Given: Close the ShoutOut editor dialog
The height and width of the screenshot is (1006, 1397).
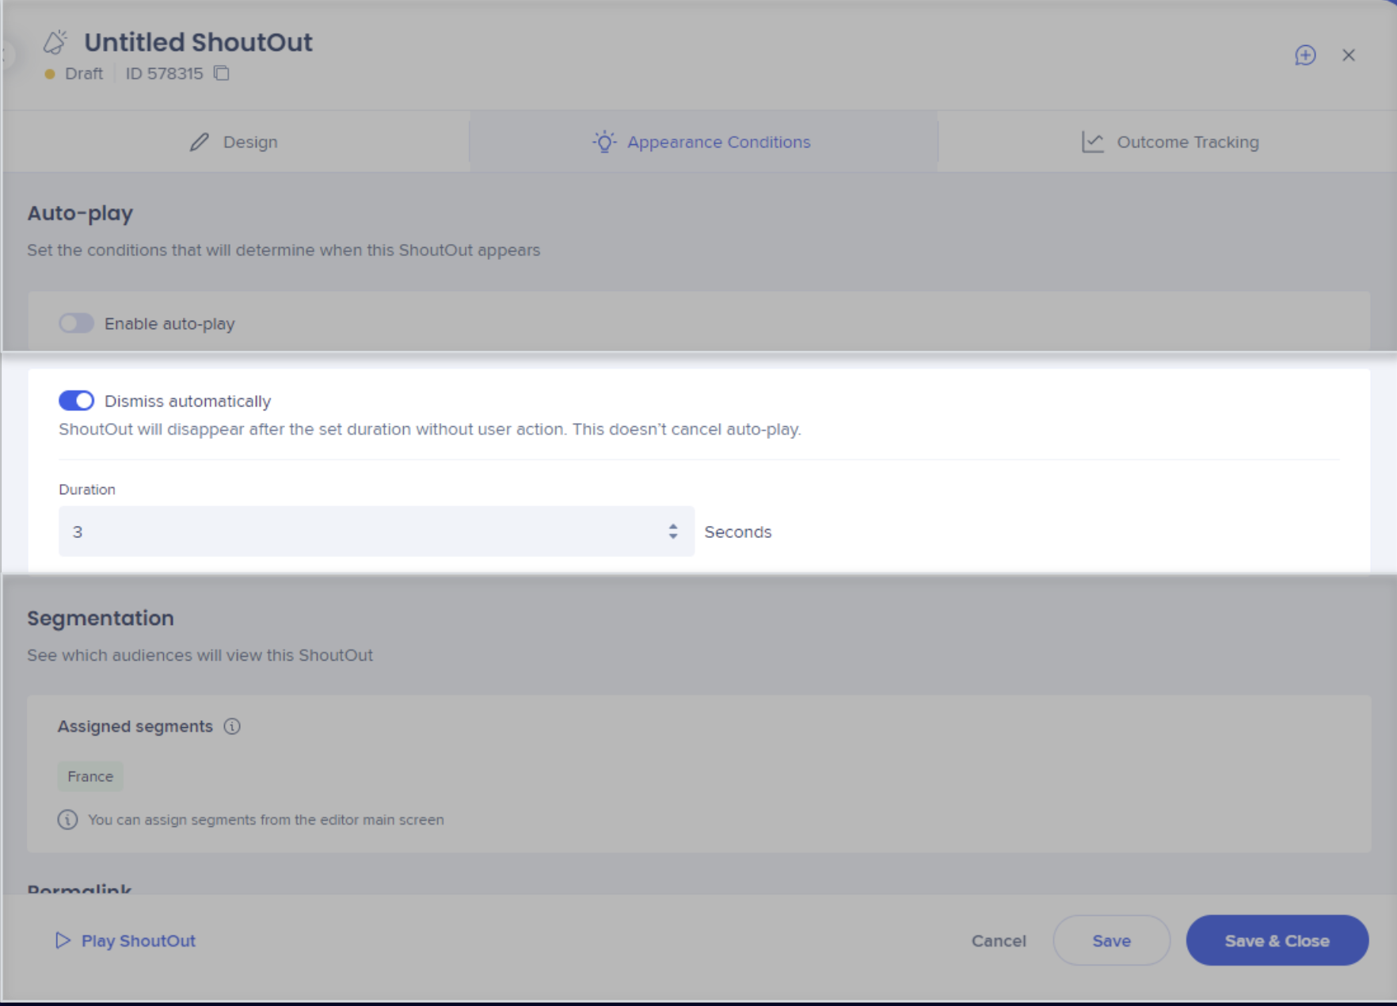Looking at the screenshot, I should (x=1349, y=55).
